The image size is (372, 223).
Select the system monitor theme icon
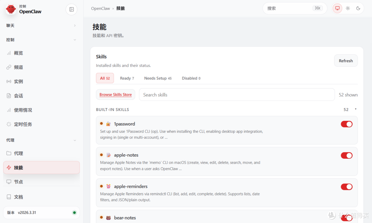(337, 8)
